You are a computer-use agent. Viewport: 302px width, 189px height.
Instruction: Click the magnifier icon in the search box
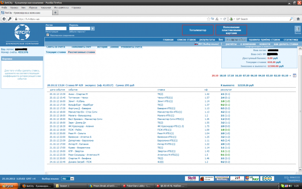(x=291, y=19)
